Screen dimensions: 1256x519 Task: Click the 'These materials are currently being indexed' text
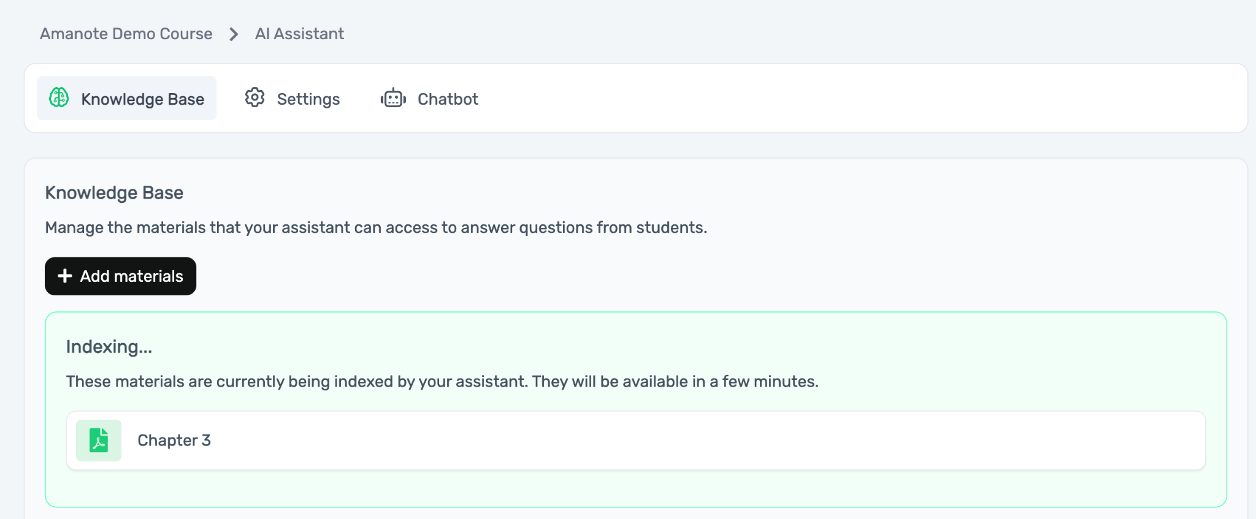click(x=442, y=381)
